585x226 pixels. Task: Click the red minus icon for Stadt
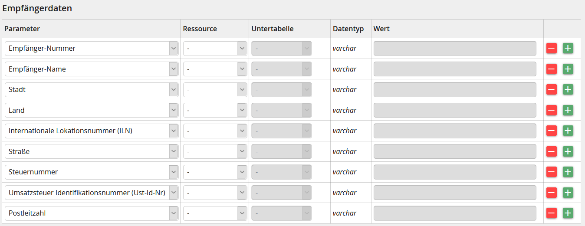coord(552,90)
